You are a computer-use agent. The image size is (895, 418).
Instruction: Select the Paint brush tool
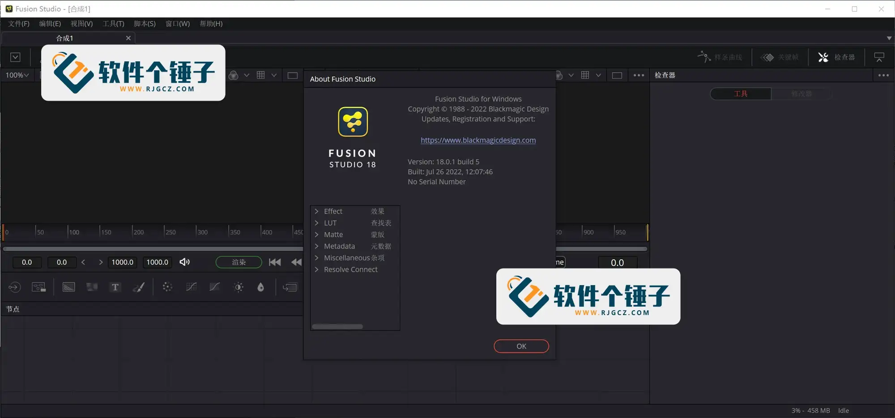[139, 287]
